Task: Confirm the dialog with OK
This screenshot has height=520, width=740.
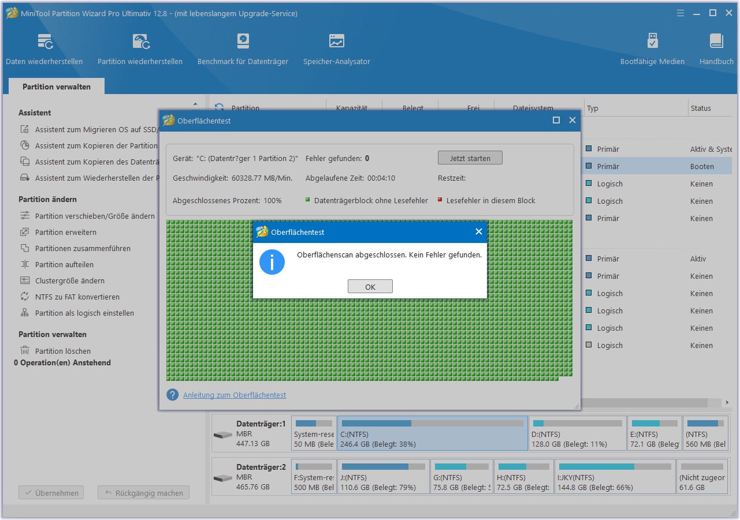Action: coord(370,287)
